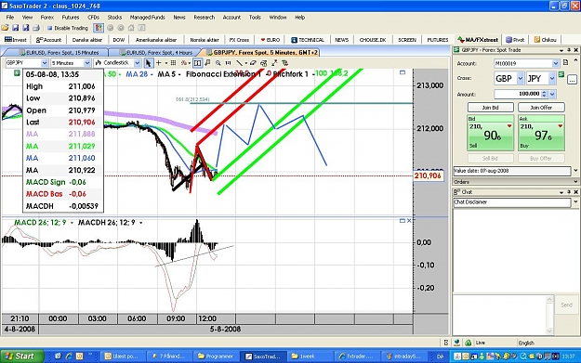
Task: Open the Managed Funds menu
Action: tap(147, 18)
